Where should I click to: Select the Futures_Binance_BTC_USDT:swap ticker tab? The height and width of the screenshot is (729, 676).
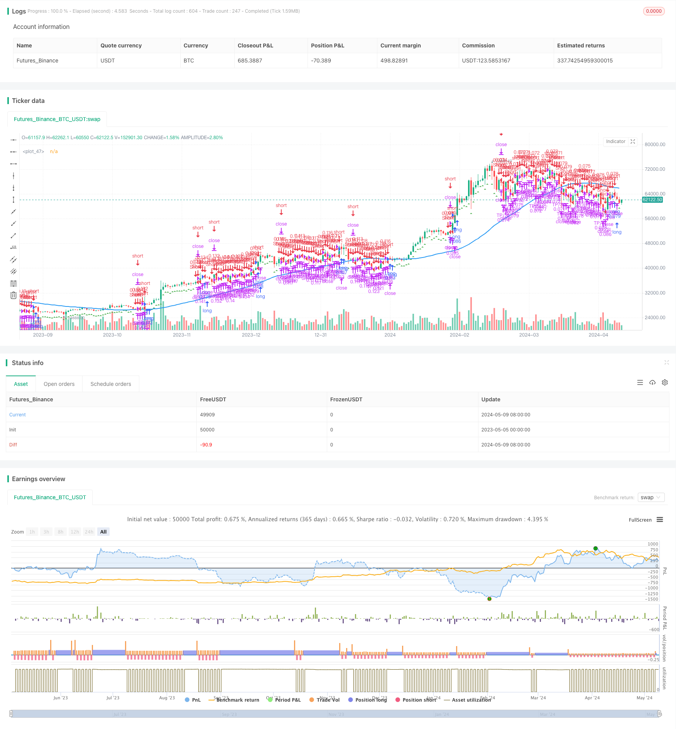(57, 119)
